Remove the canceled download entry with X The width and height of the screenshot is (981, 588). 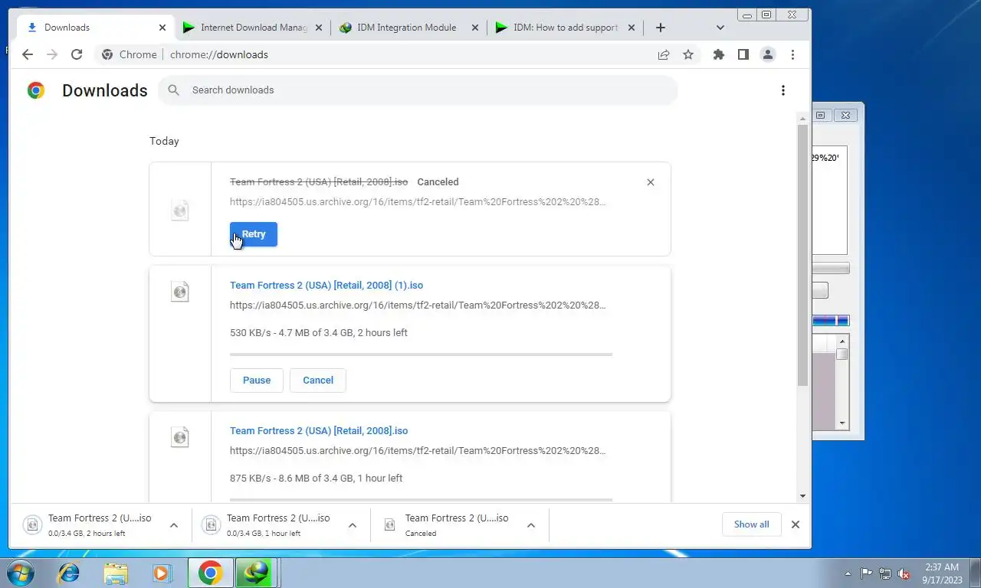(651, 182)
